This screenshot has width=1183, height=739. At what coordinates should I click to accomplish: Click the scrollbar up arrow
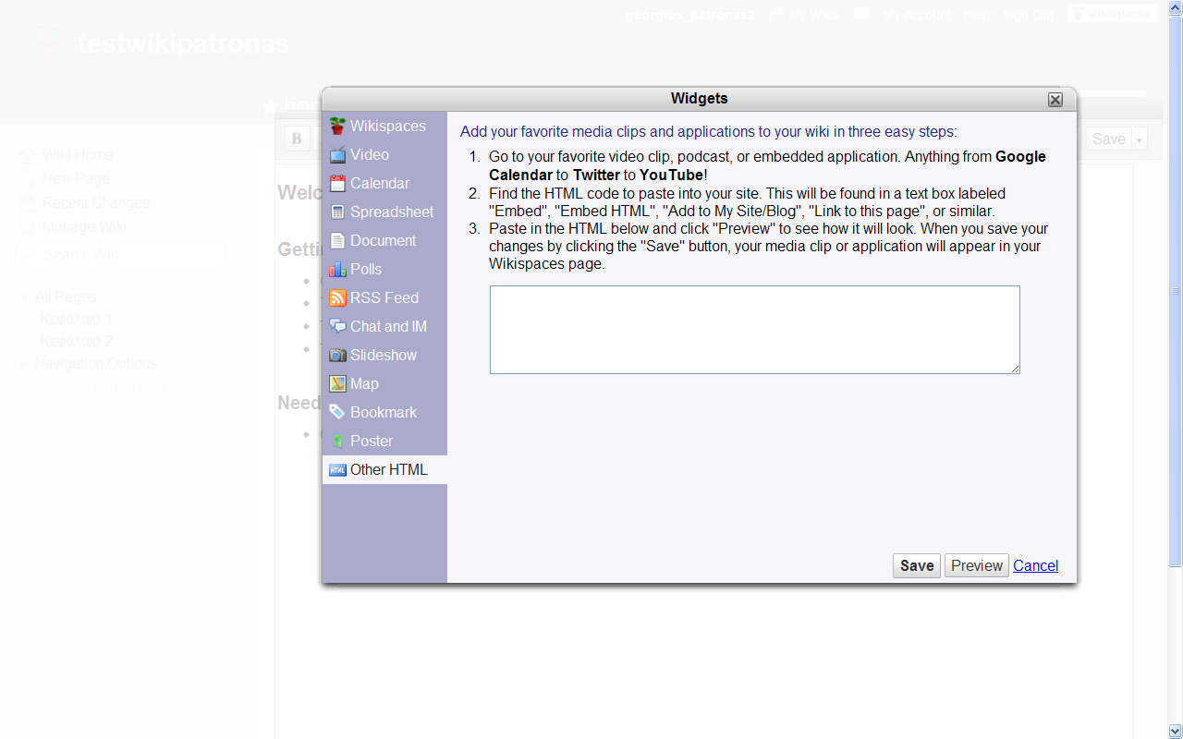coord(1176,7)
